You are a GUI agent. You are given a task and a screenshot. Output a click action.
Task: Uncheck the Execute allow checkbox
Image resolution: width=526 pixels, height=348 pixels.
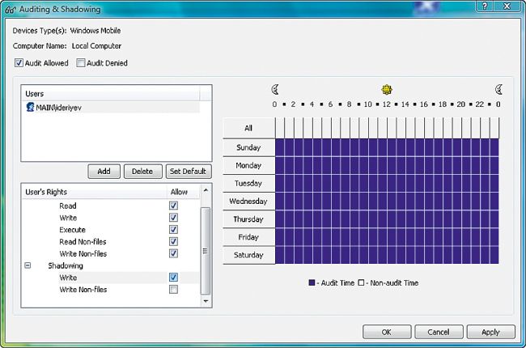pyautogui.click(x=173, y=230)
